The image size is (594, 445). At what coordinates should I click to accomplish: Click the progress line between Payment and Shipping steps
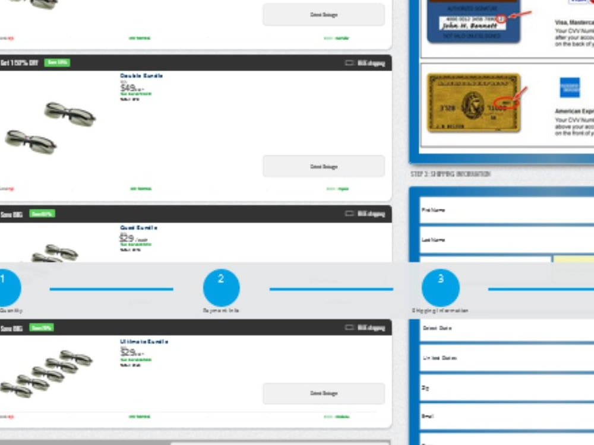331,290
